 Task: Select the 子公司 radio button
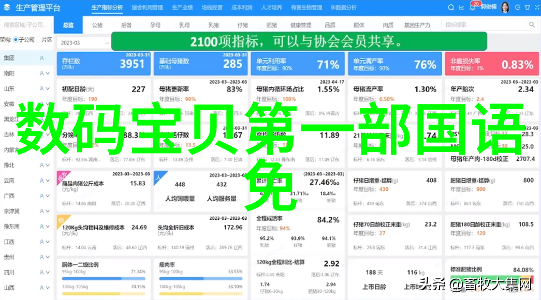point(16,40)
